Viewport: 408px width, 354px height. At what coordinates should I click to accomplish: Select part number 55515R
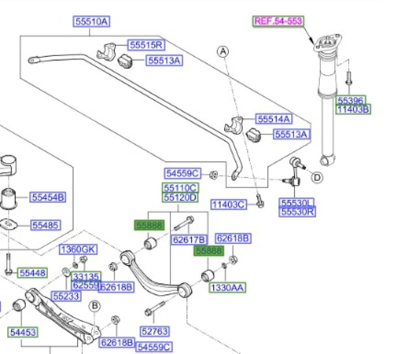pyautogui.click(x=146, y=44)
